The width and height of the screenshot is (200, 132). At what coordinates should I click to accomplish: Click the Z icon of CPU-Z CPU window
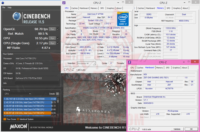(64, 3)
